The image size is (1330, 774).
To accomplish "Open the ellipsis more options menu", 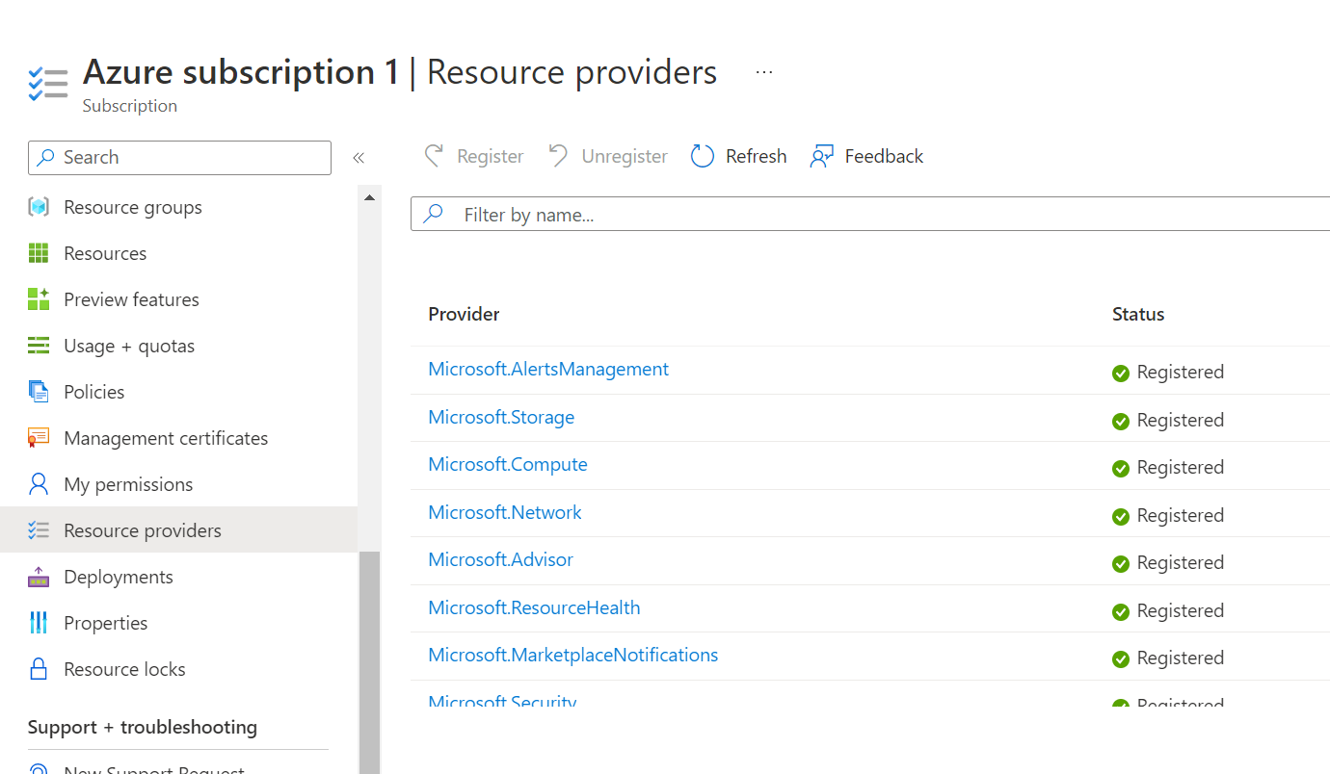I will point(764,72).
